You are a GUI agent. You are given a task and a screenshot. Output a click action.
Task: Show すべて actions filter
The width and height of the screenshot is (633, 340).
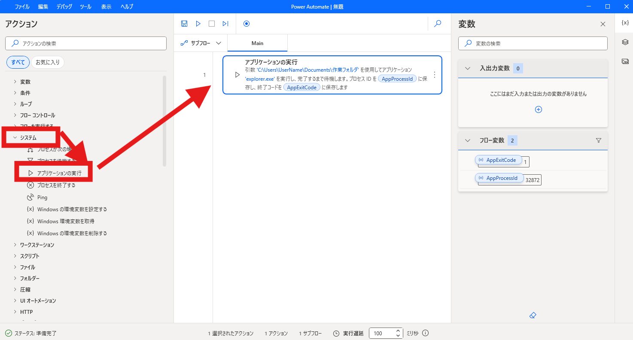click(x=18, y=62)
